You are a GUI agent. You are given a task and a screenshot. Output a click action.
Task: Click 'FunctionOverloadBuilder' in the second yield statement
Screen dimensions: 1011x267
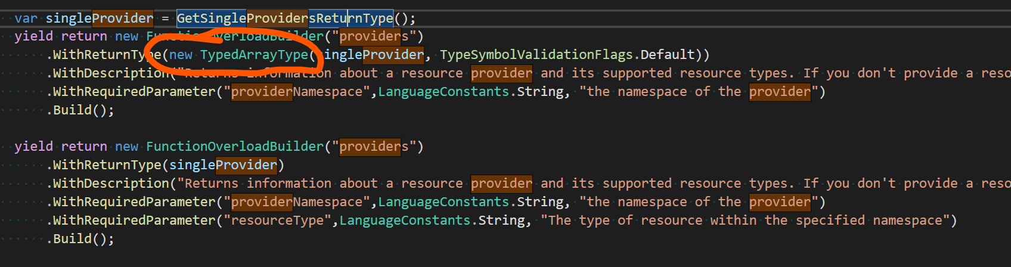coord(235,147)
